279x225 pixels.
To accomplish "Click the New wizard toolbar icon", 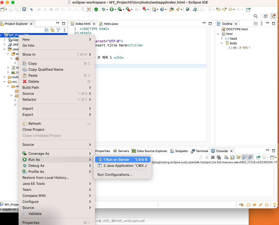I will (x=2, y=10).
